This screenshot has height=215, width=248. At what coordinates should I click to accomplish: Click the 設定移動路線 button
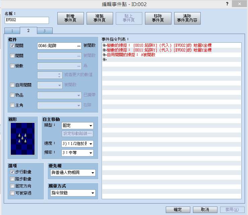77,134
